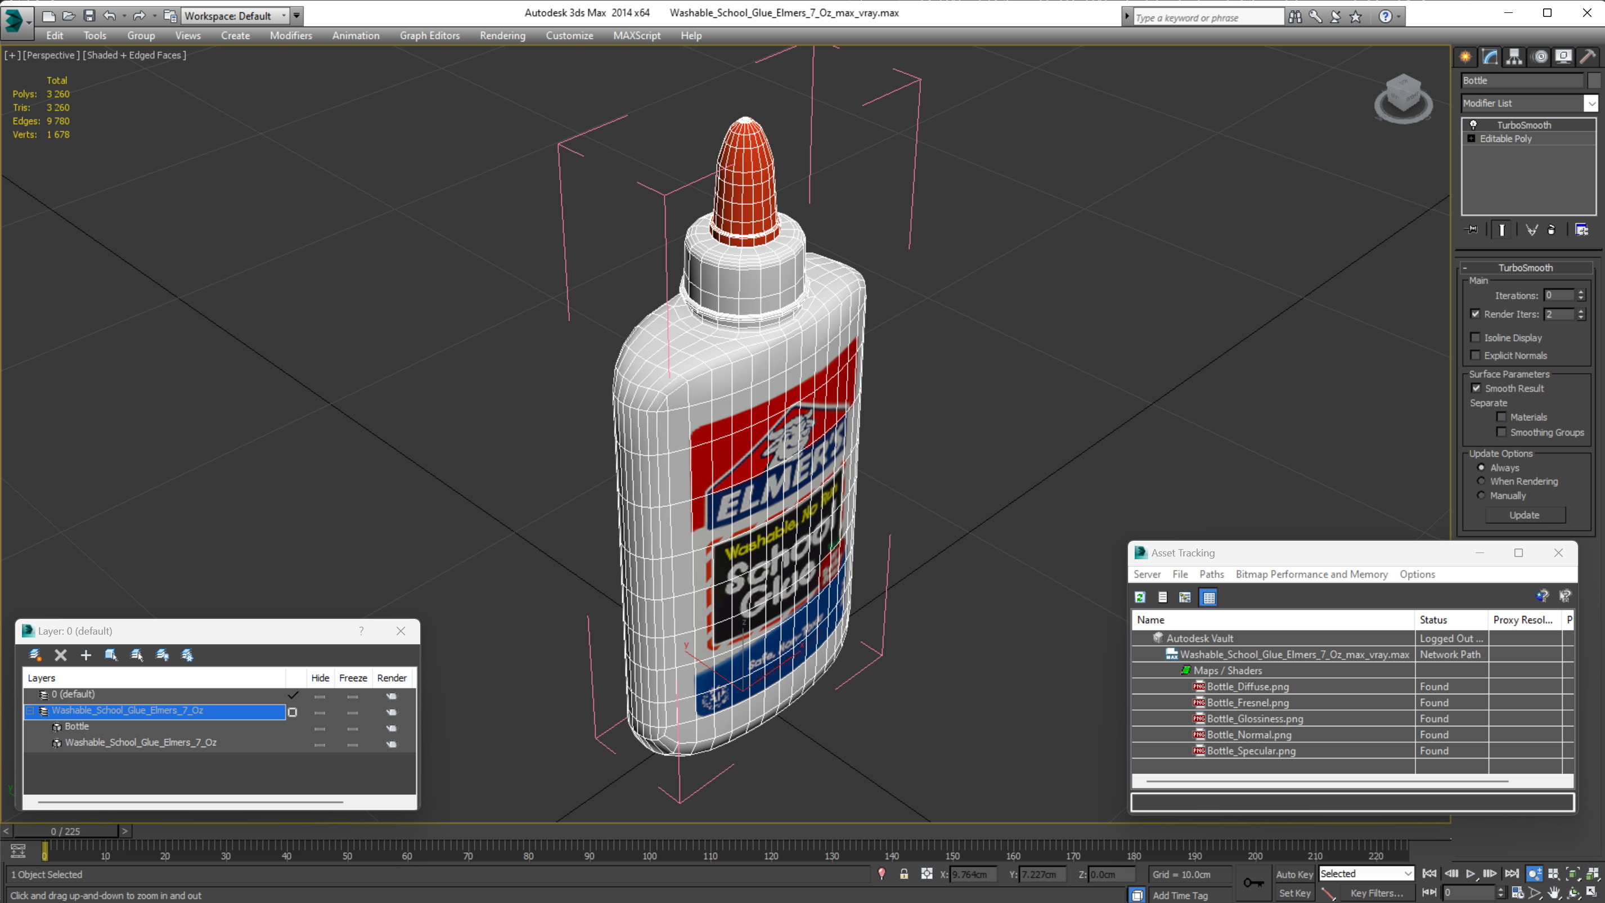
Task: Open the Motion command panel tab
Action: point(1540,57)
